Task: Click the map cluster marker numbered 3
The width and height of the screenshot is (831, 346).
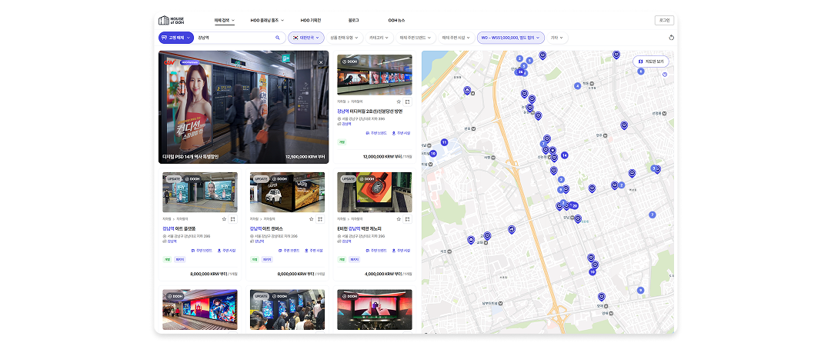Action: [653, 168]
